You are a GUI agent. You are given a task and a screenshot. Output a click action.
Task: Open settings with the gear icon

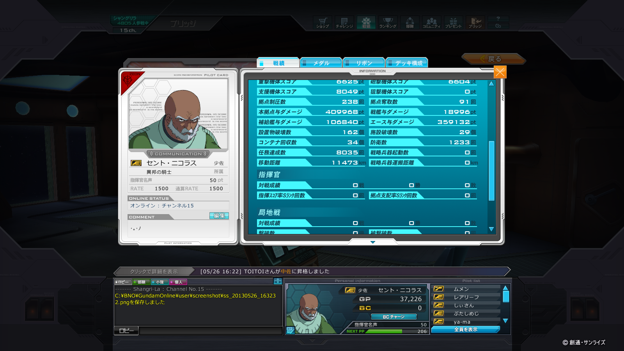498,26
